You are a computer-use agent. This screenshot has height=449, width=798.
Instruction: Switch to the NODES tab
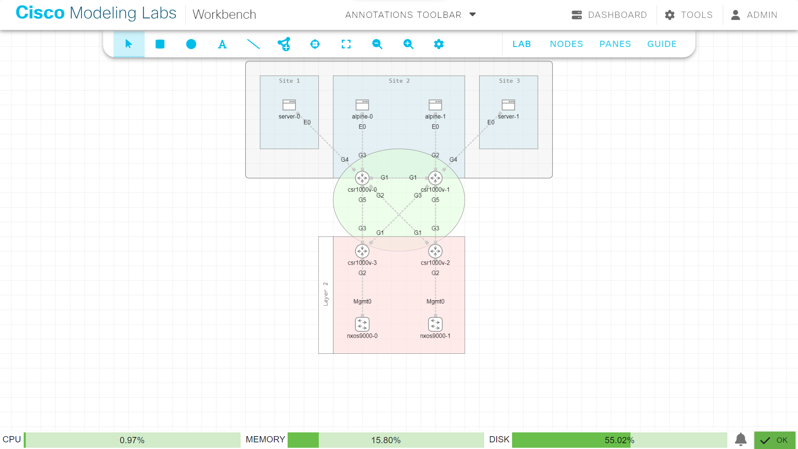(566, 44)
